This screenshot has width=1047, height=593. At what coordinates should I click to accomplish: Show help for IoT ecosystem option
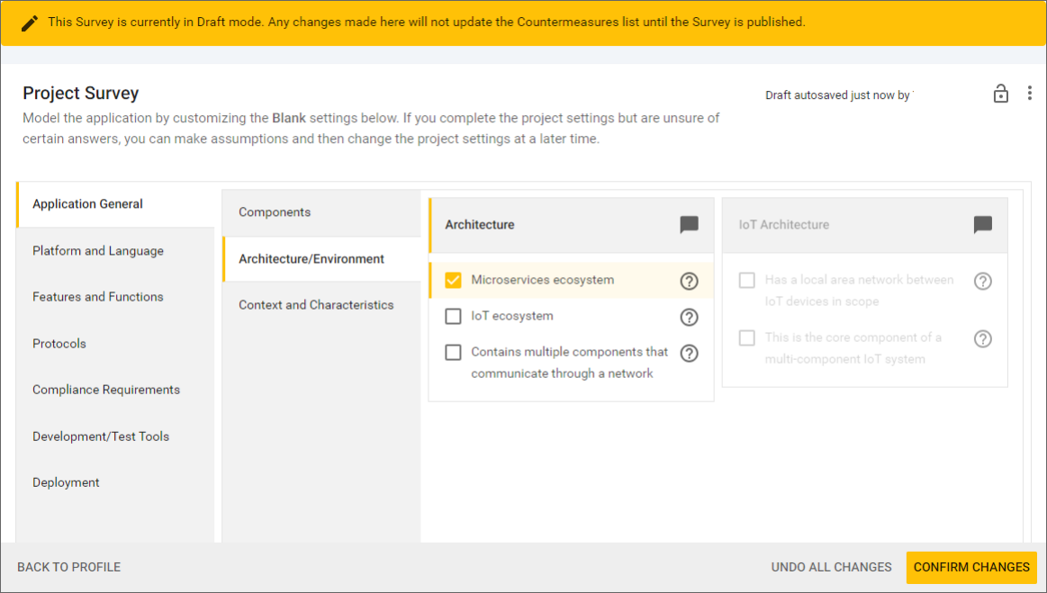[x=689, y=317]
